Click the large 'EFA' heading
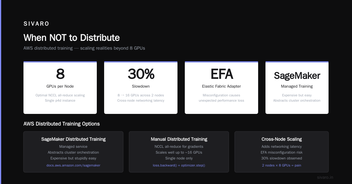The height and width of the screenshot is (184, 352). (221, 74)
